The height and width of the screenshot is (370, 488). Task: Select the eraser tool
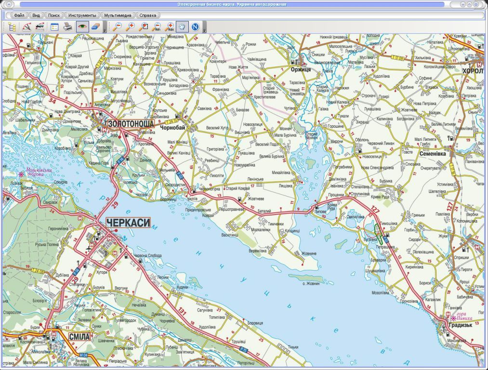[96, 27]
